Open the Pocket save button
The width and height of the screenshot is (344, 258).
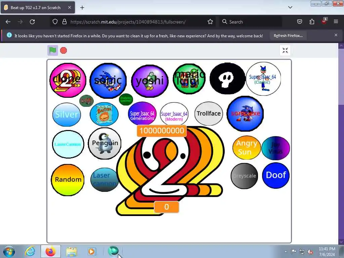tap(300, 22)
